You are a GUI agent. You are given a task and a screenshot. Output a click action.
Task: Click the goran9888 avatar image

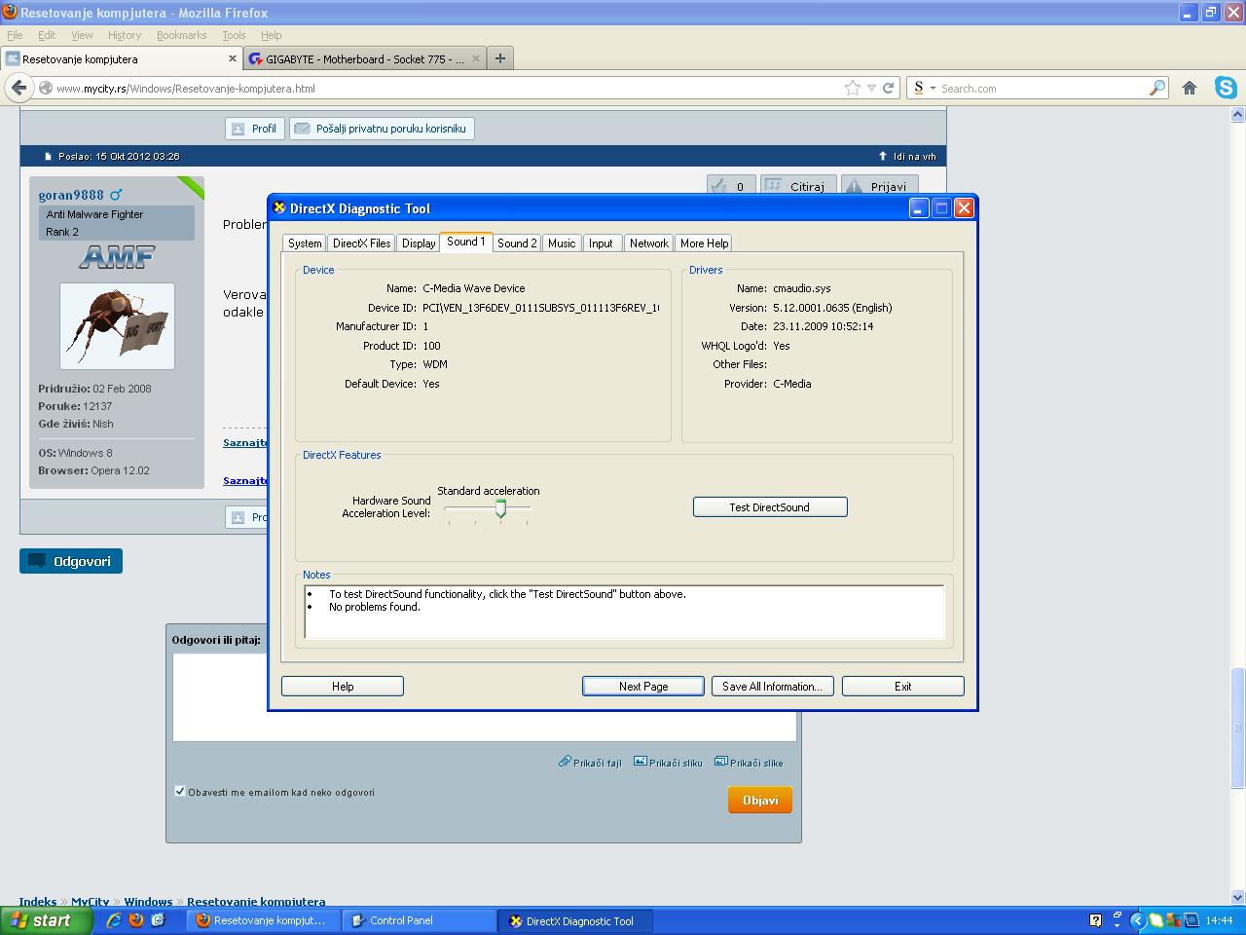[x=117, y=326]
